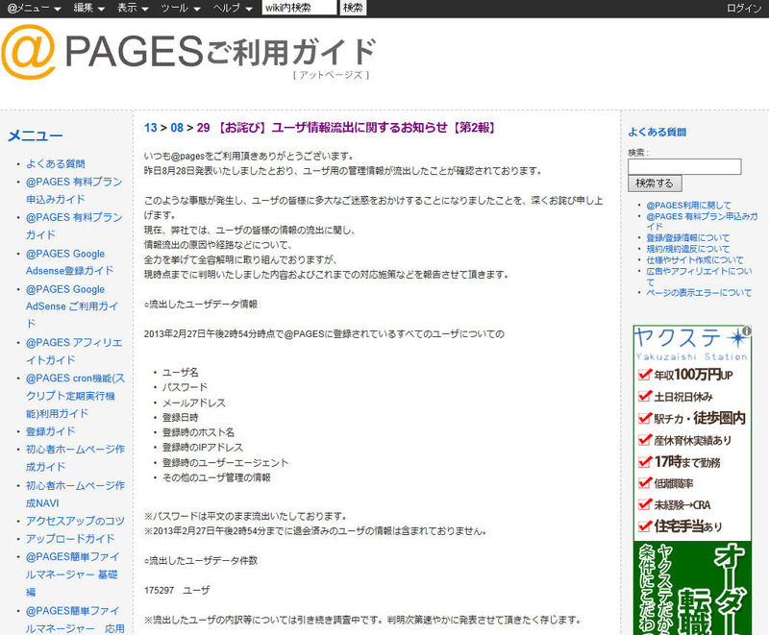Click the 検索 button in the top bar
The height and width of the screenshot is (635, 769).
(354, 8)
